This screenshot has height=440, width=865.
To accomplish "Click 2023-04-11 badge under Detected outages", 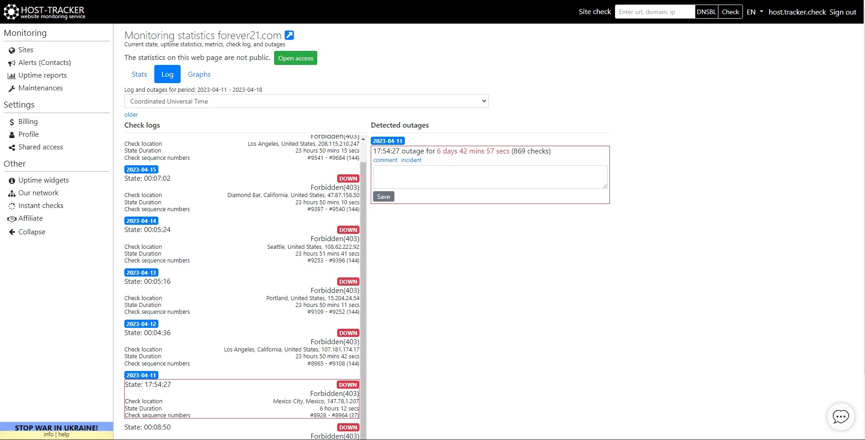I will (388, 141).
